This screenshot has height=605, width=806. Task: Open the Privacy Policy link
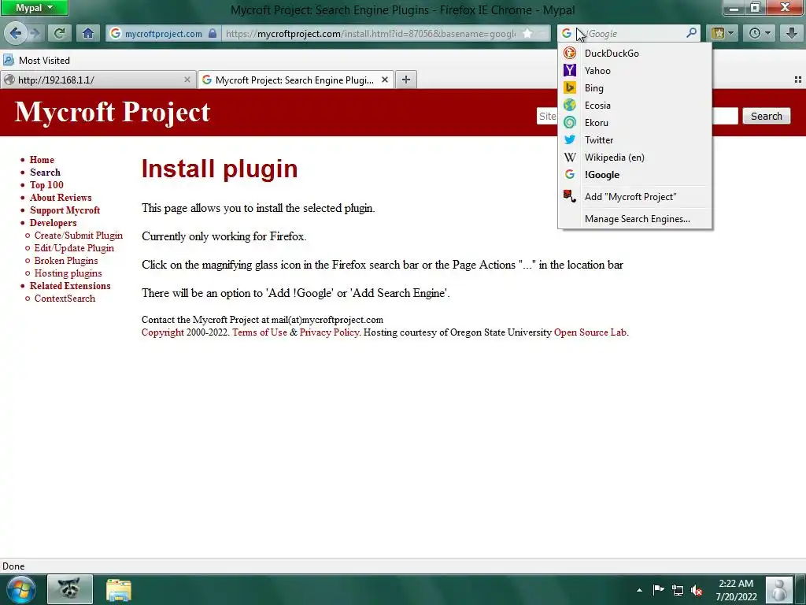coord(329,332)
